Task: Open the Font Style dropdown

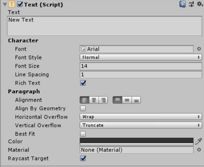Action: [141, 58]
